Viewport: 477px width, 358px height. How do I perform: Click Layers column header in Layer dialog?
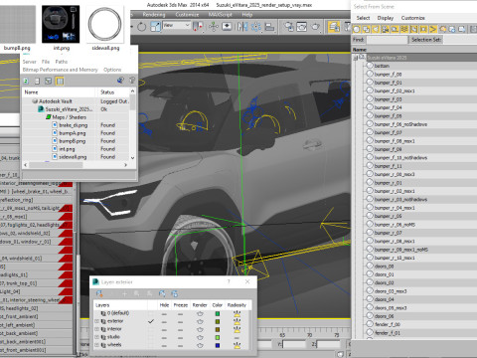(x=120, y=305)
